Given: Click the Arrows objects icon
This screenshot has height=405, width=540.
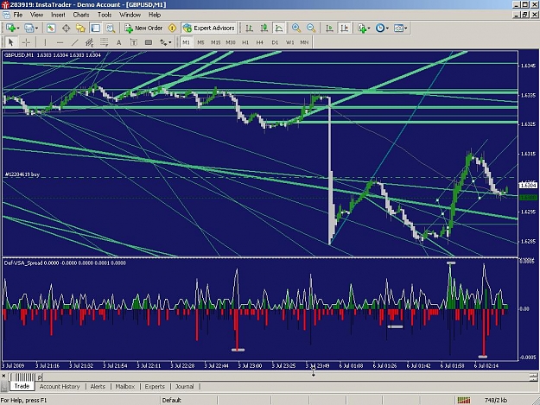Looking at the screenshot, I should (x=163, y=42).
